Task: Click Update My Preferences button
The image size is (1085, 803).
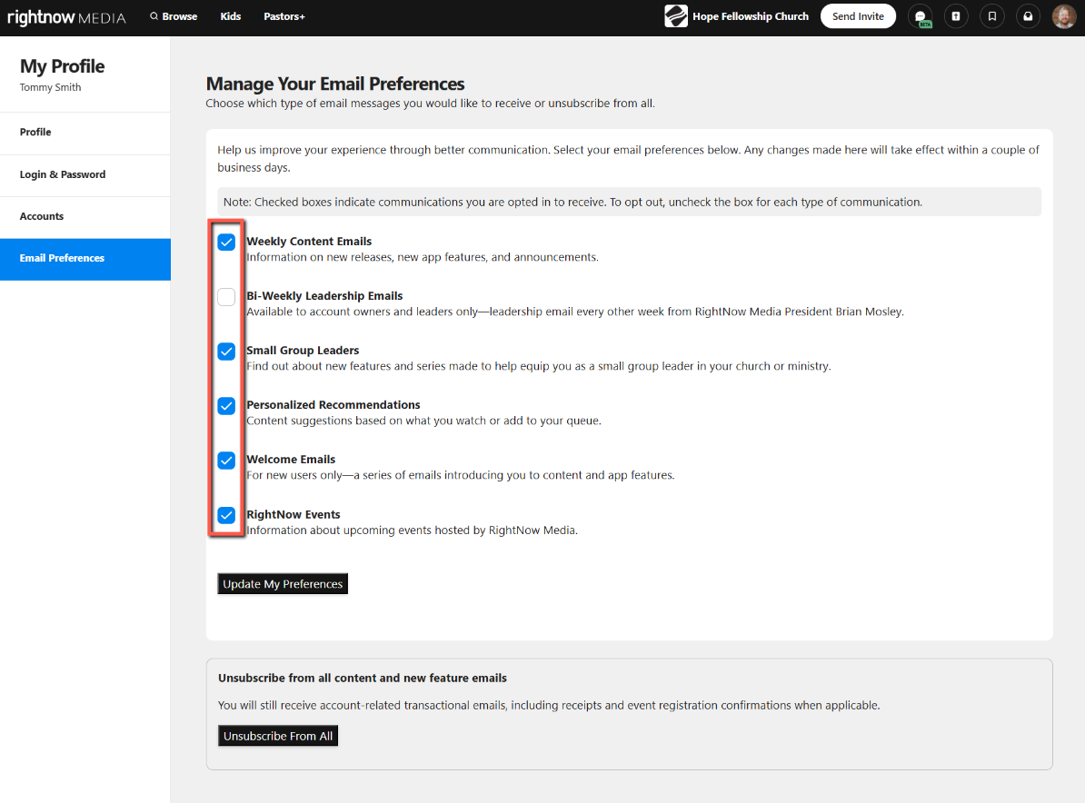Action: coord(283,584)
